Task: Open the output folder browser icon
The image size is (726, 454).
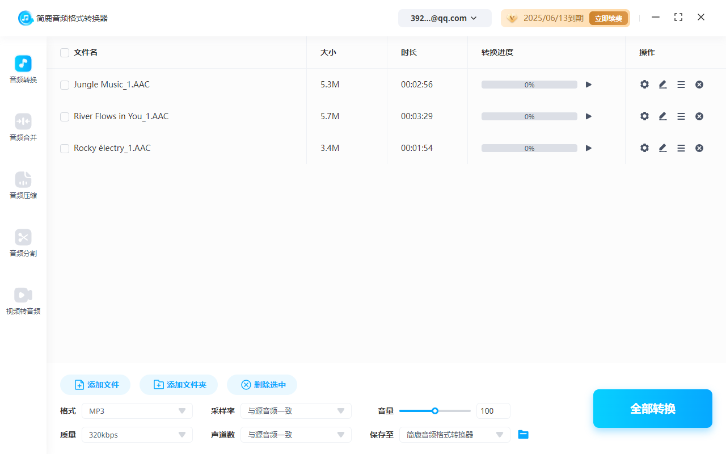Action: (x=523, y=434)
